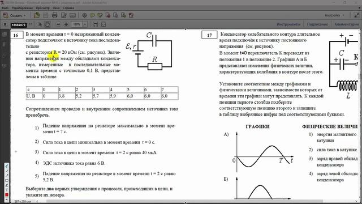The image size is (362, 204).
Task: Click the ГРАФИКИ heading
Action: pos(258,126)
